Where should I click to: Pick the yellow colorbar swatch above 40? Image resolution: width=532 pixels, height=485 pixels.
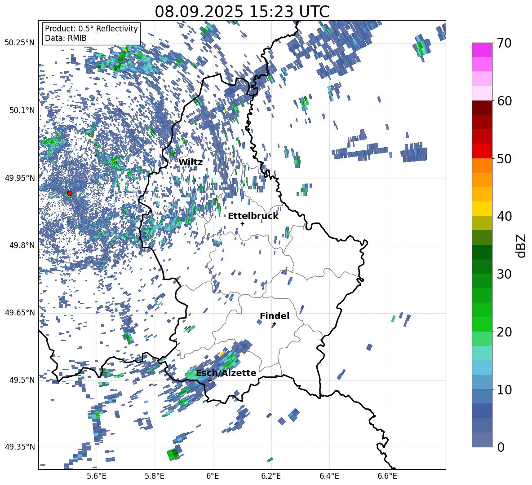click(482, 209)
